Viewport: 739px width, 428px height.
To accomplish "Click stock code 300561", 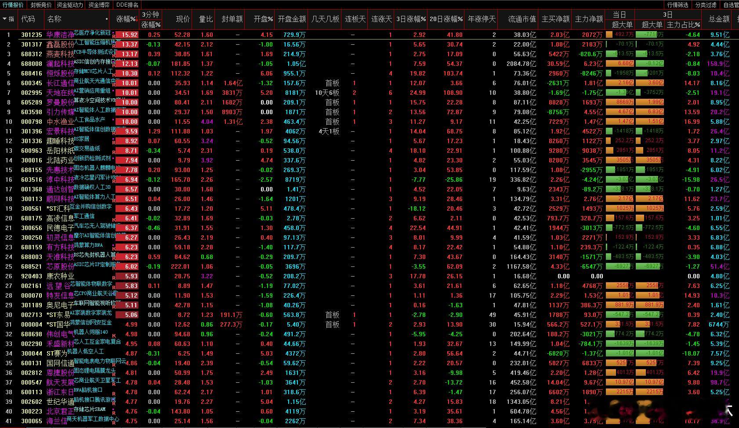I will [32, 209].
